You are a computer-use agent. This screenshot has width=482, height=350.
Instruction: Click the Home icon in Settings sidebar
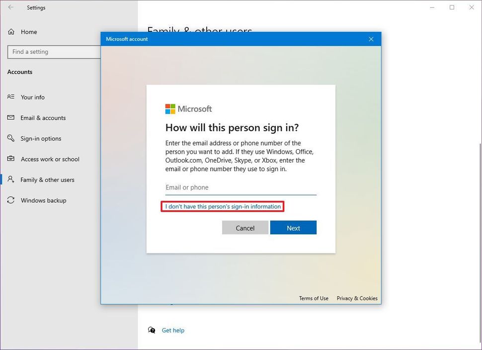point(11,32)
